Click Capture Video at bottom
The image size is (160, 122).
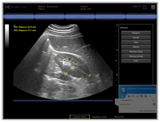tap(80, 117)
